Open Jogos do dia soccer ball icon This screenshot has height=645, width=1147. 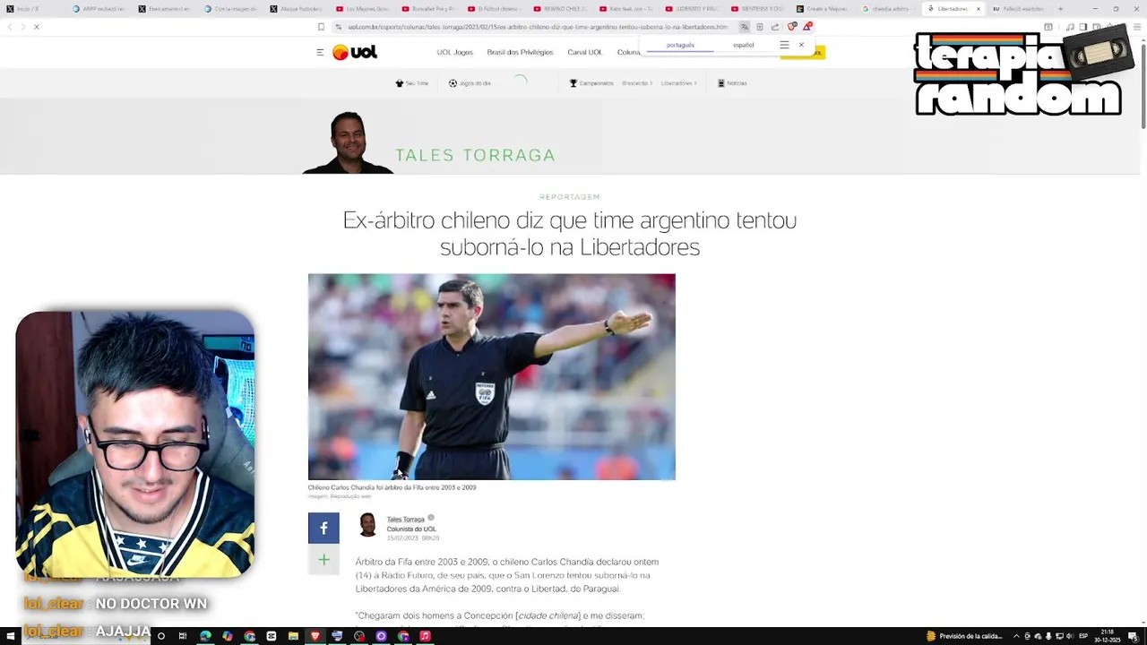pos(453,83)
